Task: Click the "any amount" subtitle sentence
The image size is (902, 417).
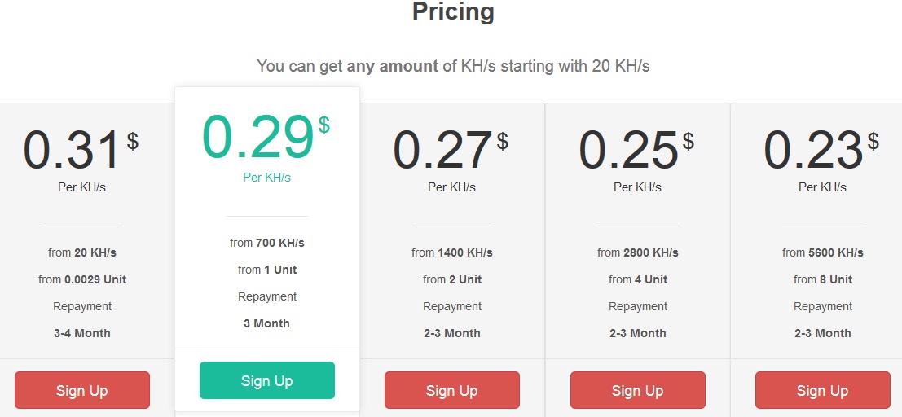Action: click(453, 66)
